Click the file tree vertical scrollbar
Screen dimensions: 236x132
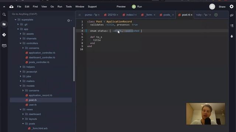coord(74,54)
